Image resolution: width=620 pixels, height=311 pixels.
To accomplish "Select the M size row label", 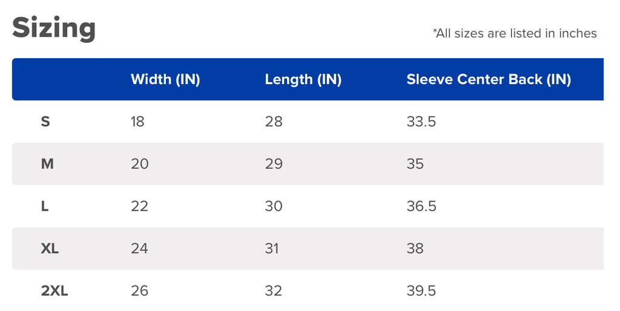I will tap(47, 164).
